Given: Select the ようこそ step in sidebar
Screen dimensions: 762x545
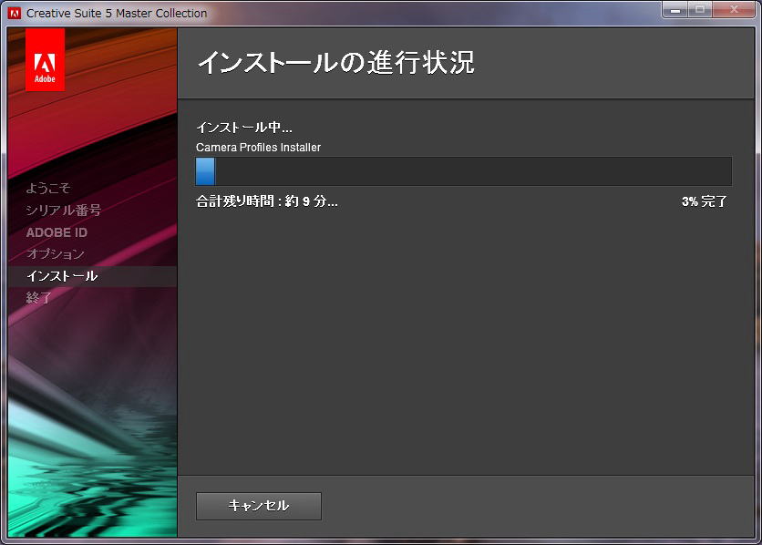Looking at the screenshot, I should (x=48, y=188).
